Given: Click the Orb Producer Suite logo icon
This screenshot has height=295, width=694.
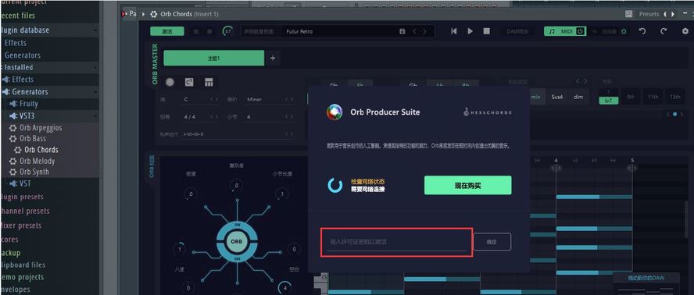Looking at the screenshot, I should click(x=334, y=112).
